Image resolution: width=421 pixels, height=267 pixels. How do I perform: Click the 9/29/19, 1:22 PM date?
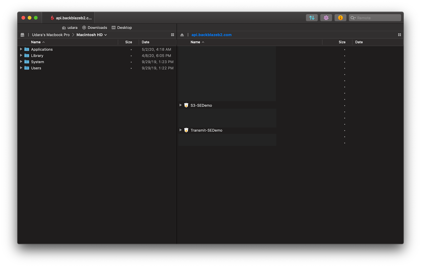[158, 68]
